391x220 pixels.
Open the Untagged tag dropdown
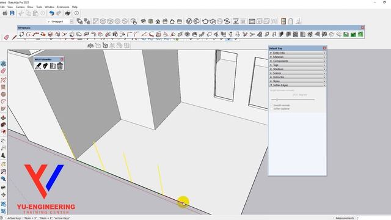(x=71, y=21)
